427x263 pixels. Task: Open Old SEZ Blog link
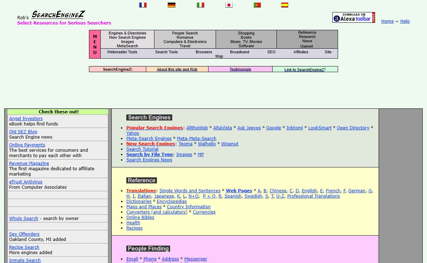[23, 132]
